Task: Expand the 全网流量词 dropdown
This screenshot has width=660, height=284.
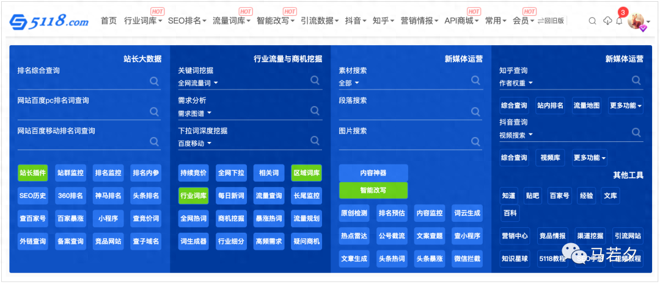Action: [x=198, y=83]
